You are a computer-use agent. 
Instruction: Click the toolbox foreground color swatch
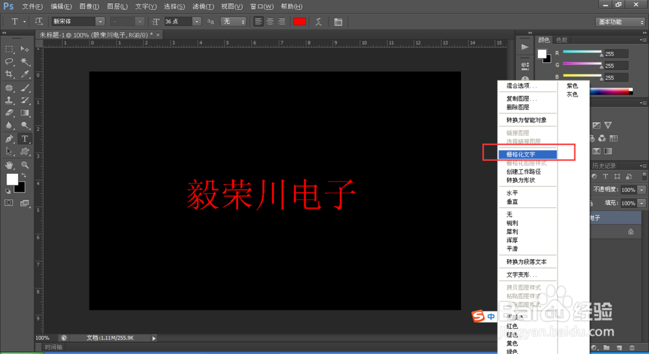(12, 179)
